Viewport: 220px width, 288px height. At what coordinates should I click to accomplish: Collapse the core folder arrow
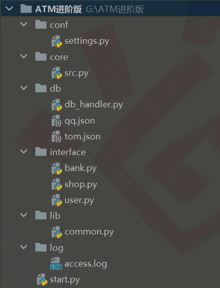coord(24,56)
